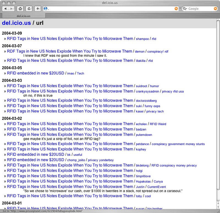Open RFID embedded link by imao

(35, 73)
